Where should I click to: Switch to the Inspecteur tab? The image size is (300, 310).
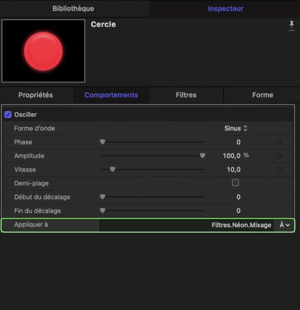point(225,9)
